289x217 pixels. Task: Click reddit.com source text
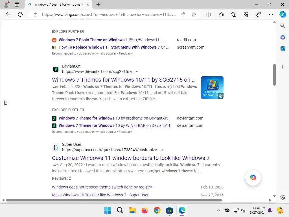click(x=186, y=40)
